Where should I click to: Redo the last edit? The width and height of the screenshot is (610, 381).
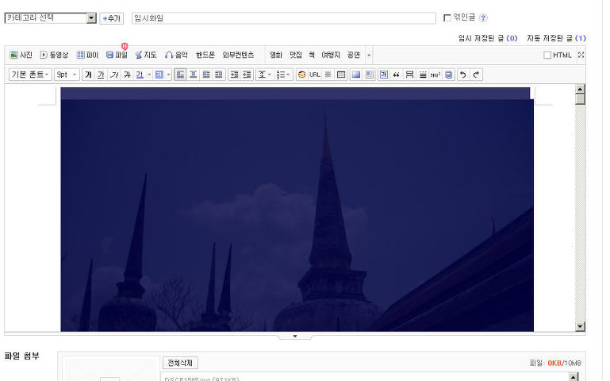(x=476, y=75)
